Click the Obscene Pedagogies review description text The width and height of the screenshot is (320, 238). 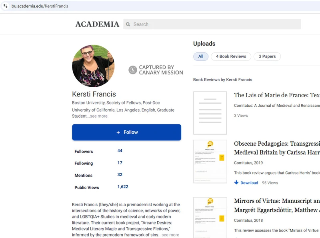click(x=277, y=173)
